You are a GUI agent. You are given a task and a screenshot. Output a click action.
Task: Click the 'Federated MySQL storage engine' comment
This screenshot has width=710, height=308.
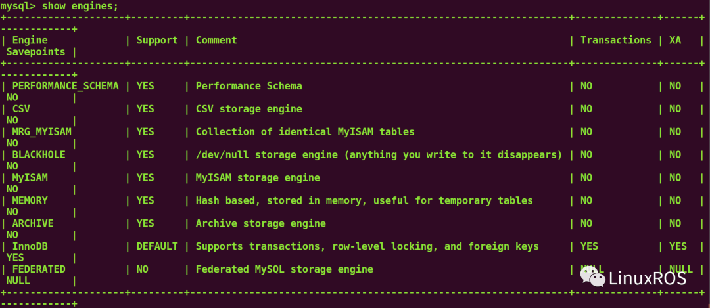click(x=284, y=269)
